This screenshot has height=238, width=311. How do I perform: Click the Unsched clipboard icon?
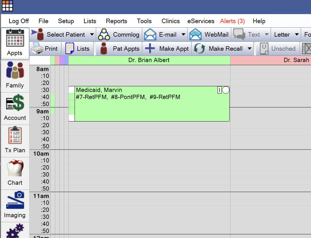(x=264, y=49)
